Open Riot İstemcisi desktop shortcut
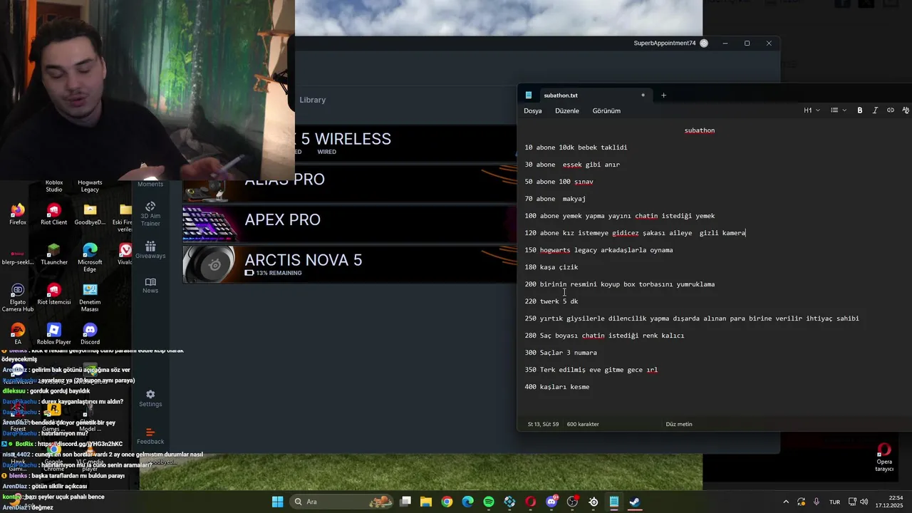Viewport: 912px width, 513px height. [x=53, y=294]
